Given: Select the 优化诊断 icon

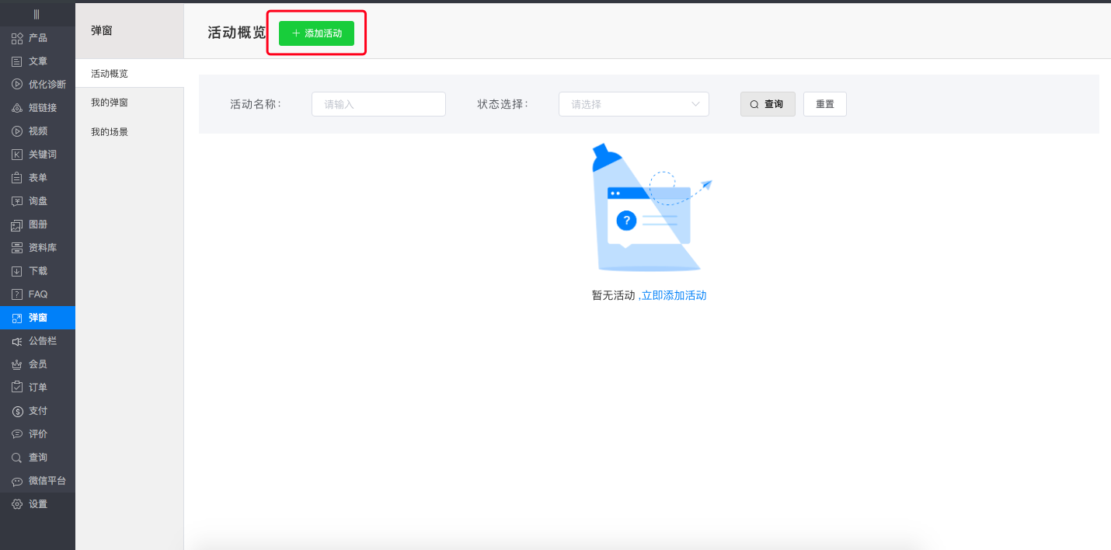Looking at the screenshot, I should pyautogui.click(x=17, y=85).
